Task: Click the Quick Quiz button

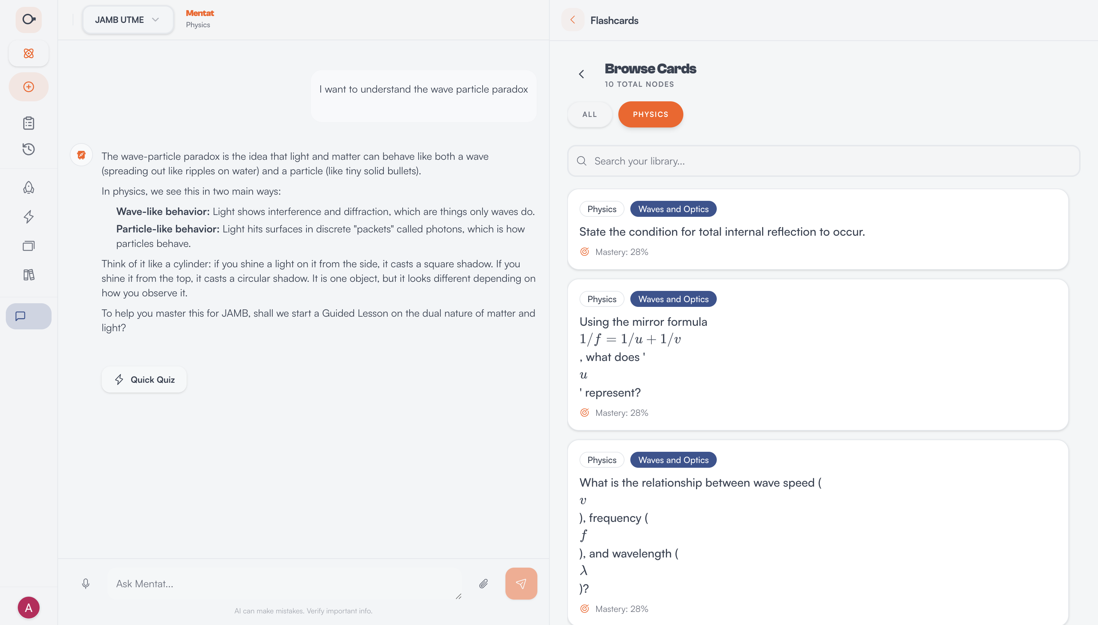Action: tap(144, 380)
